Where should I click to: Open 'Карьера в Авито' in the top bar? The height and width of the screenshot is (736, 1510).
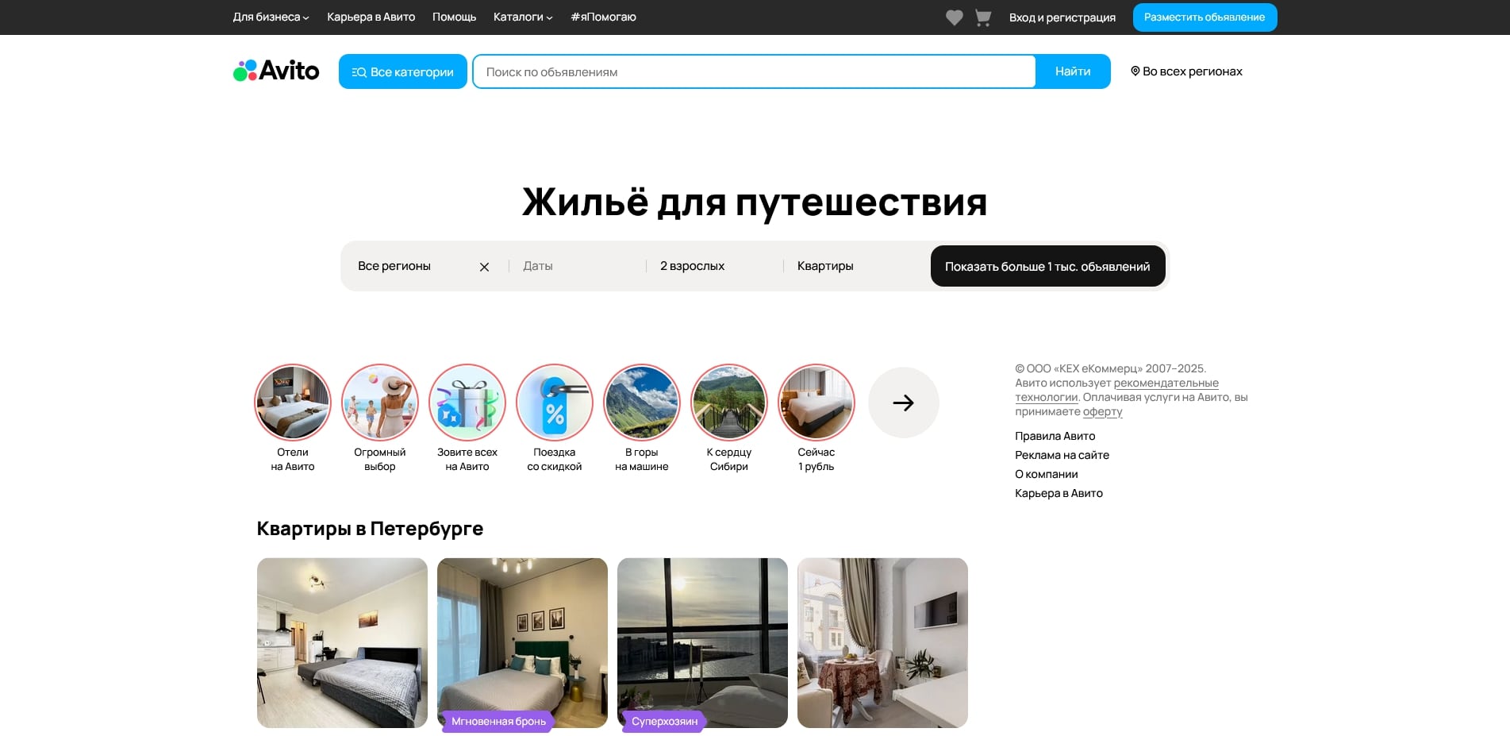pos(371,17)
